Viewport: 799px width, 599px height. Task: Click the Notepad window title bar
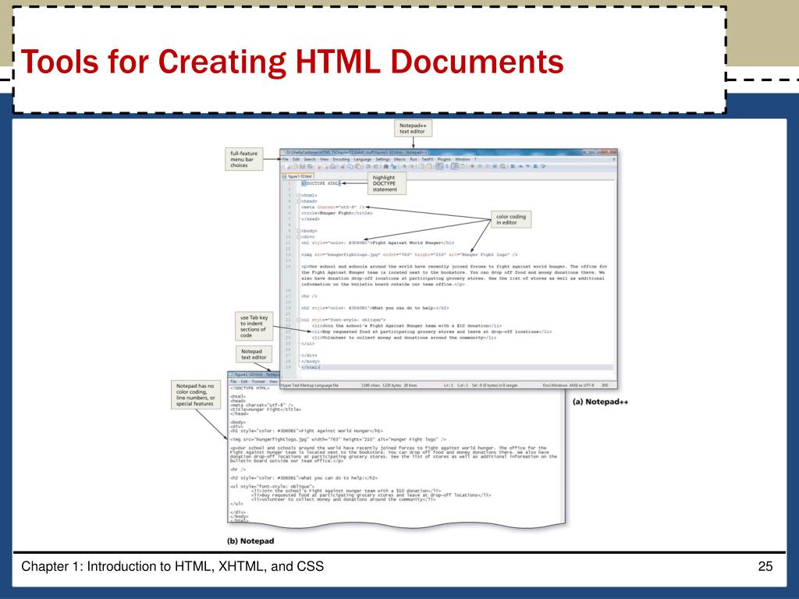coord(254,374)
